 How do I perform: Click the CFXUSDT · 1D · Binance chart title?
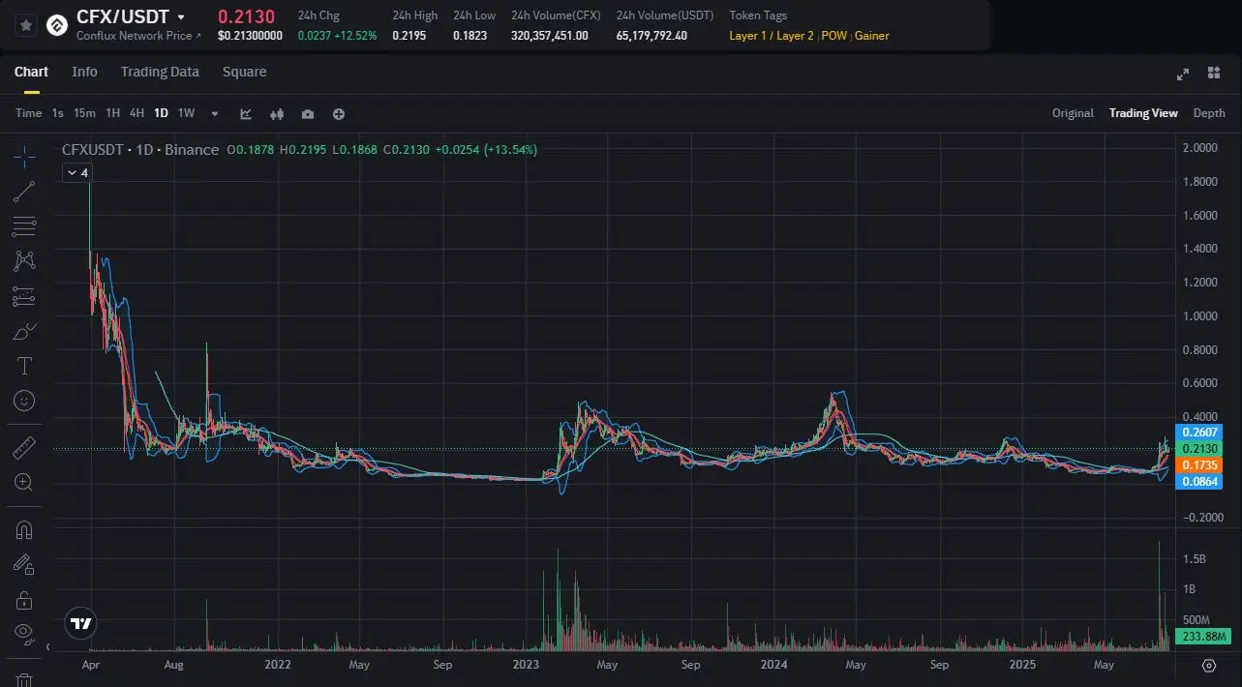140,149
